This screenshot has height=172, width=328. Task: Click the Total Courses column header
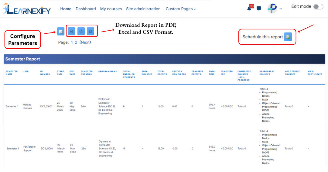[x=147, y=73]
